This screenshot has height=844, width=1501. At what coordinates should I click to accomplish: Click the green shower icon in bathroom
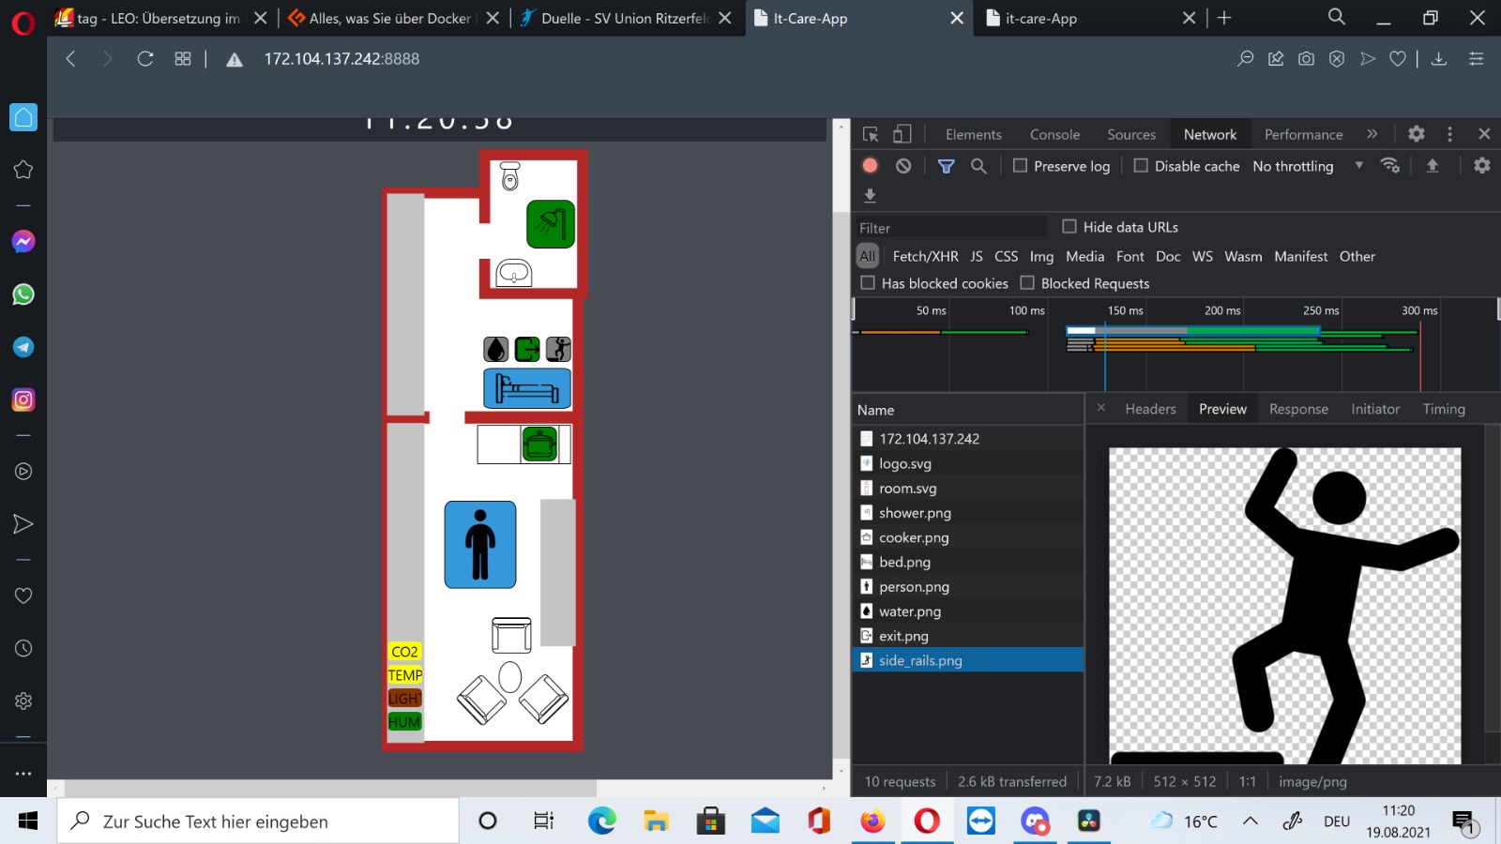tap(551, 224)
